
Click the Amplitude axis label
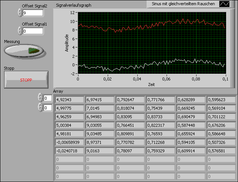coord(67,43)
